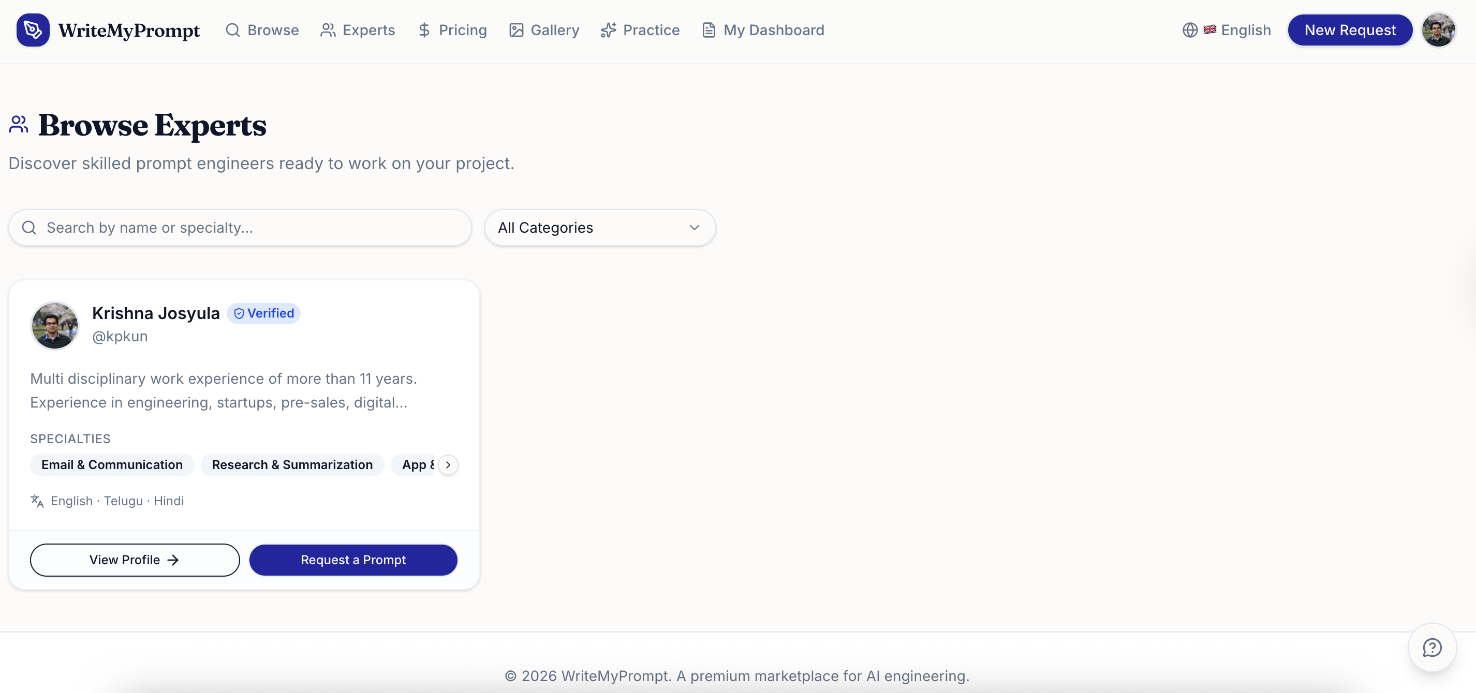This screenshot has width=1476, height=693.
Task: Click the Practice sparkle icon
Action: (609, 30)
